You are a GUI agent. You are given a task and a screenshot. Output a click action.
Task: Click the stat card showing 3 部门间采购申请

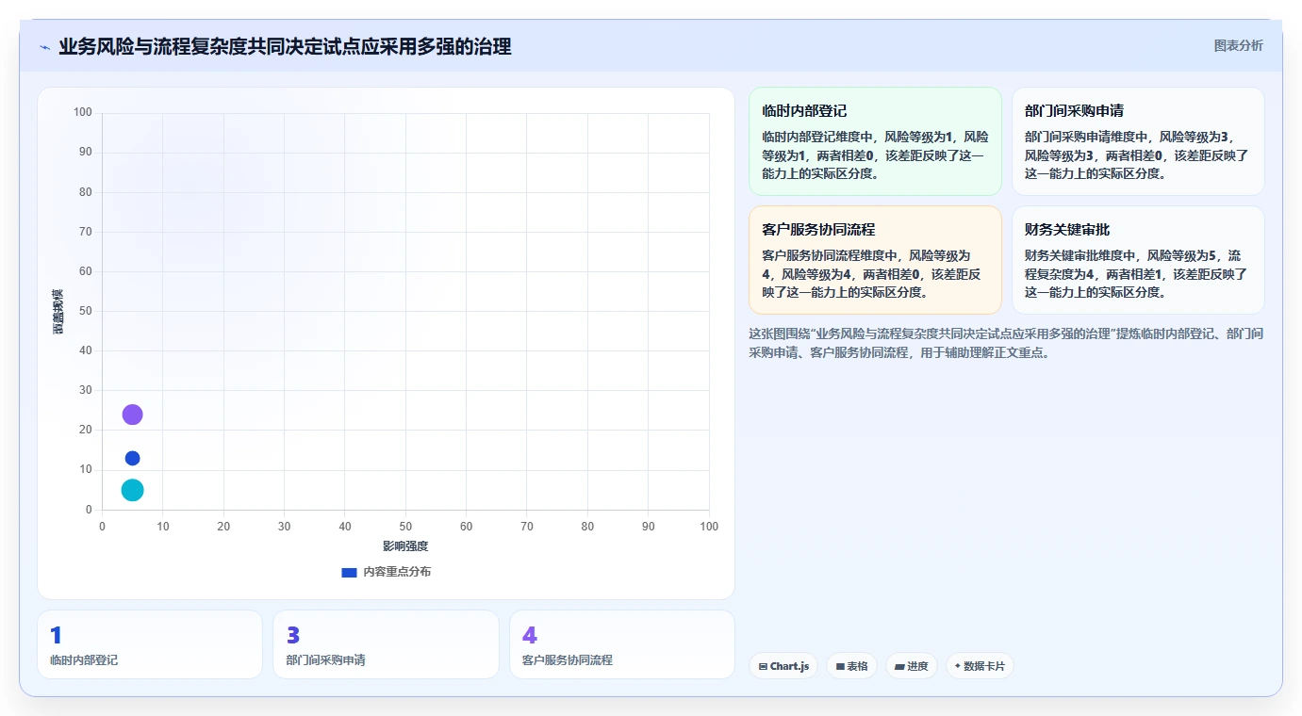[x=386, y=644]
